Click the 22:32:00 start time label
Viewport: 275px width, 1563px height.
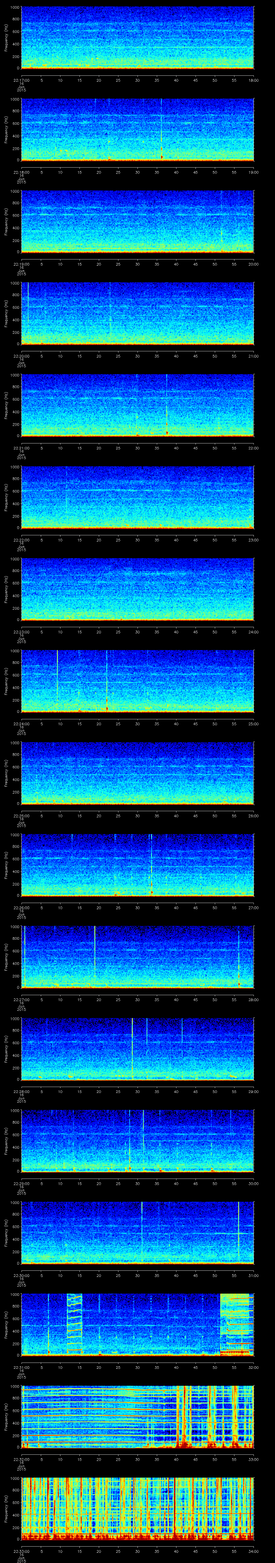(x=21, y=1459)
